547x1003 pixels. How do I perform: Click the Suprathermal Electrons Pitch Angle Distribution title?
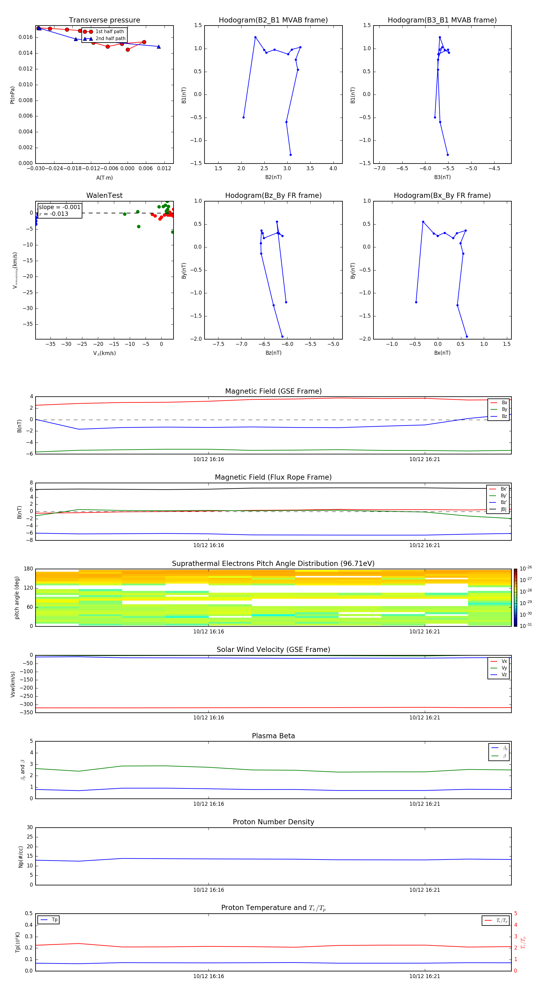(273, 564)
